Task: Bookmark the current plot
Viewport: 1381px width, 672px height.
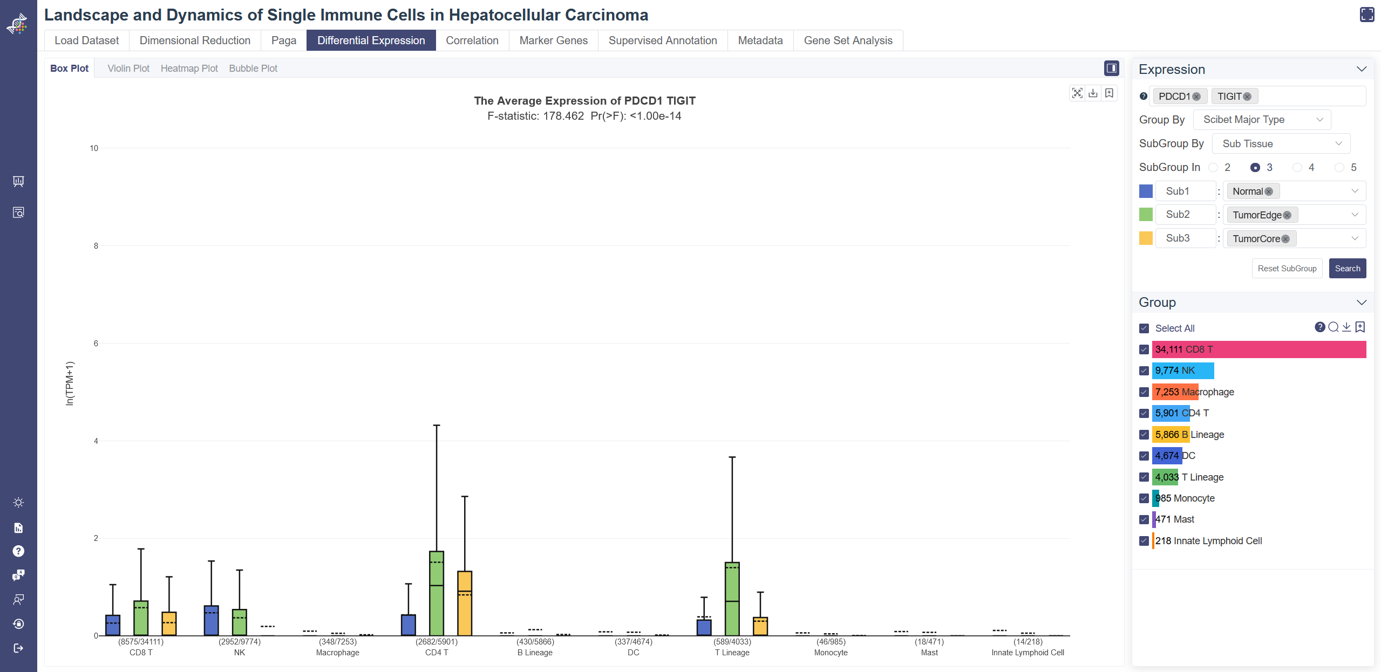Action: (x=1109, y=93)
